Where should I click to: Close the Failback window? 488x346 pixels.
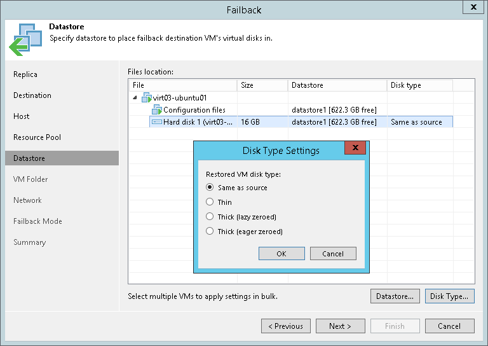[x=473, y=7]
